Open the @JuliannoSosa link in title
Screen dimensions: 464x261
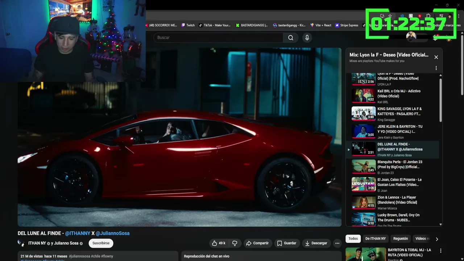tap(112, 233)
